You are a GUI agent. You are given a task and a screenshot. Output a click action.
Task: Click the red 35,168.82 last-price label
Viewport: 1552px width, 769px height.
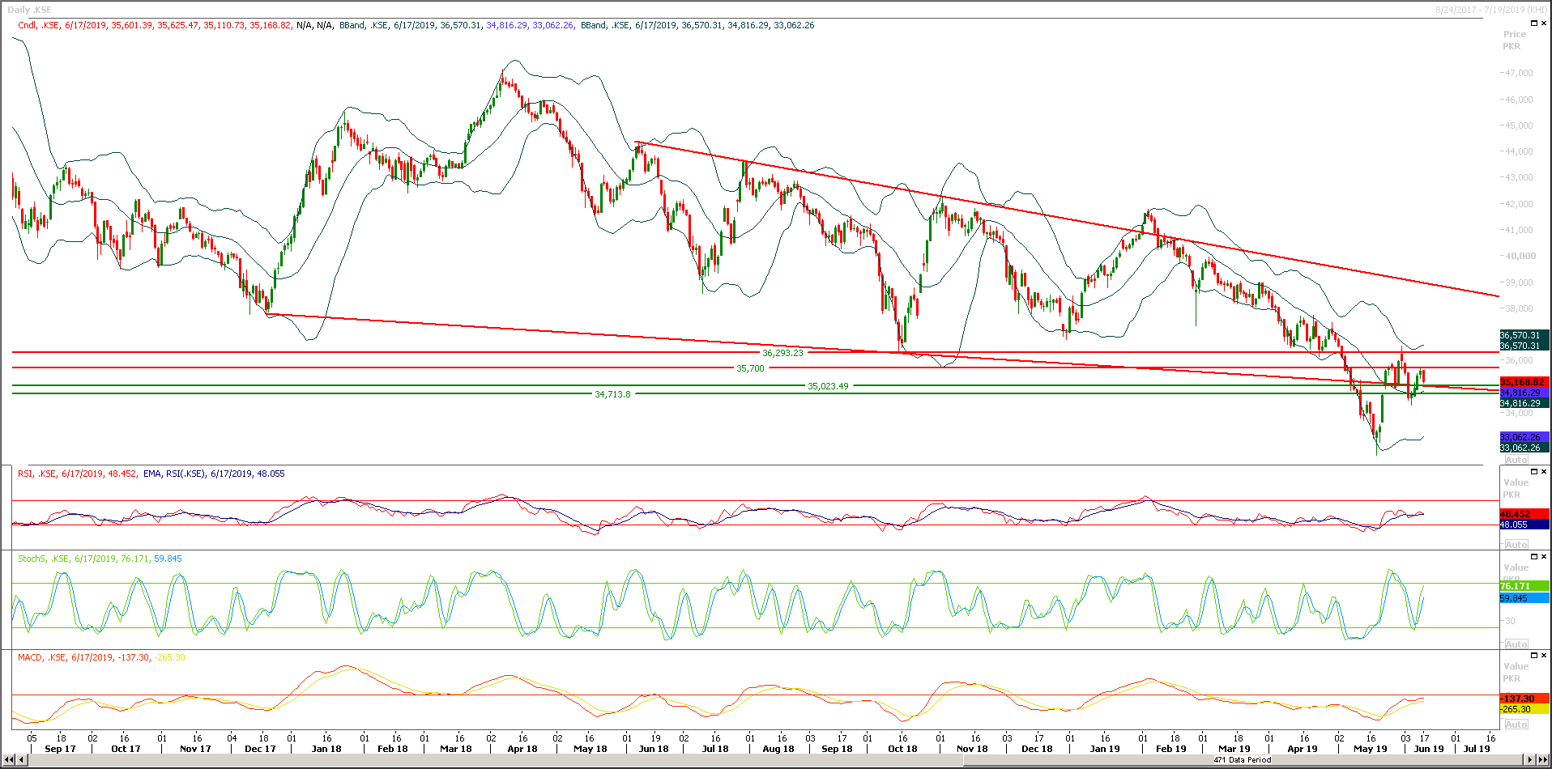1523,380
